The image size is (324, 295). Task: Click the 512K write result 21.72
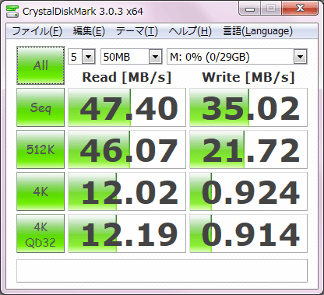pos(248,149)
